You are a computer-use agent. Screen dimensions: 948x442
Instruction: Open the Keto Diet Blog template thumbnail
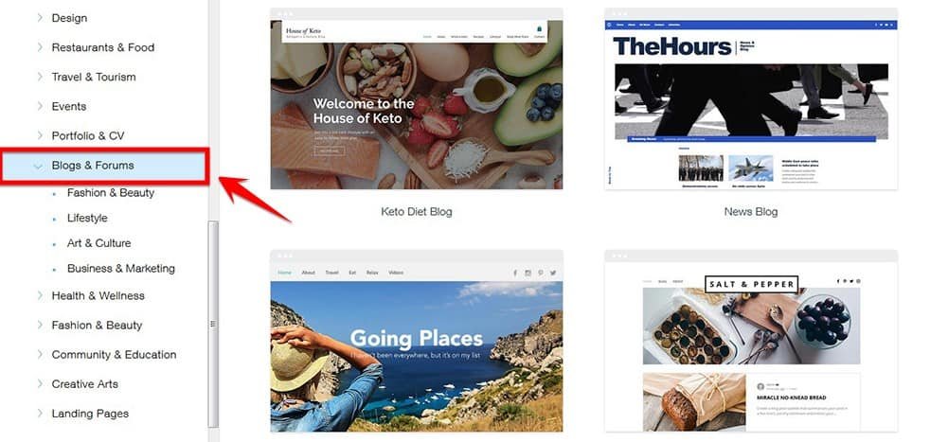(x=416, y=98)
